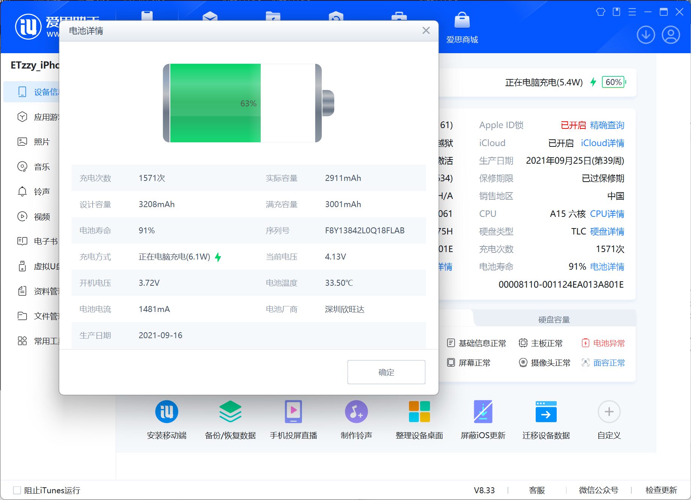Screen dimensions: 691x500
Task: Click the serial number F8Y13842L0Q18FLAB
Action: (365, 230)
